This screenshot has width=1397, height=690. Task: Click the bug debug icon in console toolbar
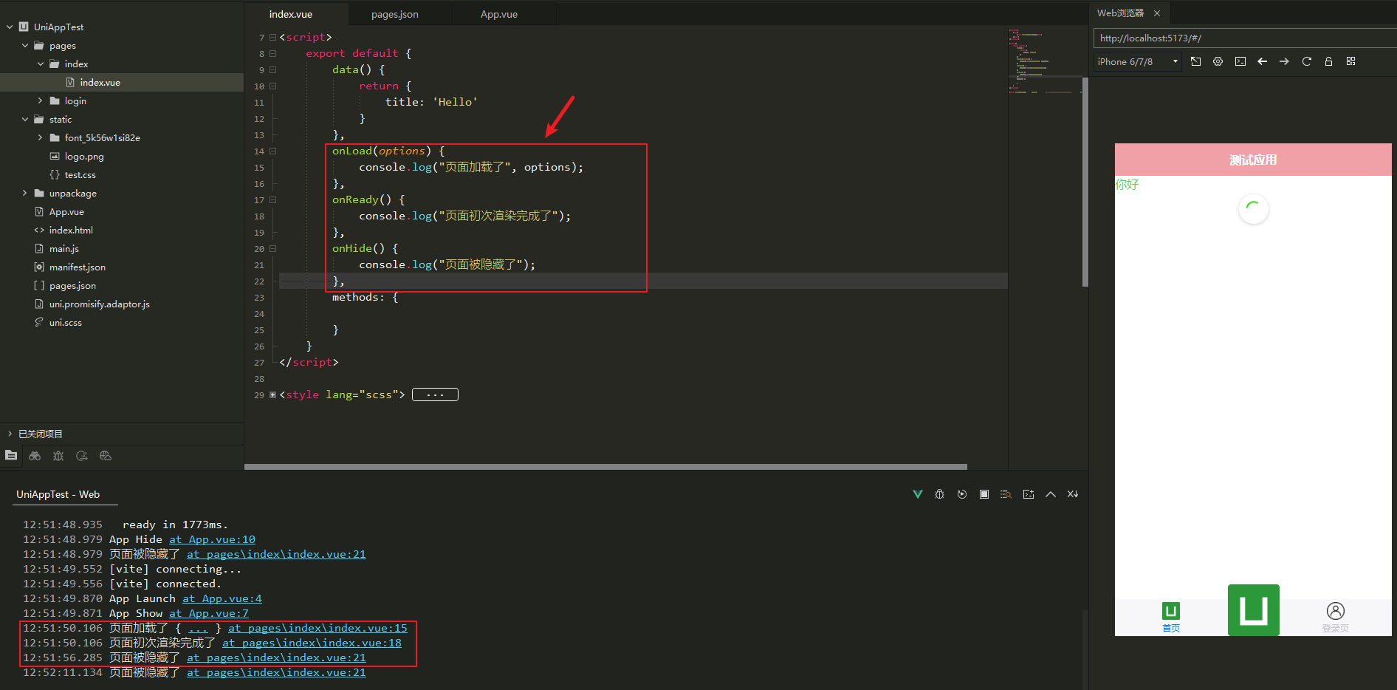[940, 494]
